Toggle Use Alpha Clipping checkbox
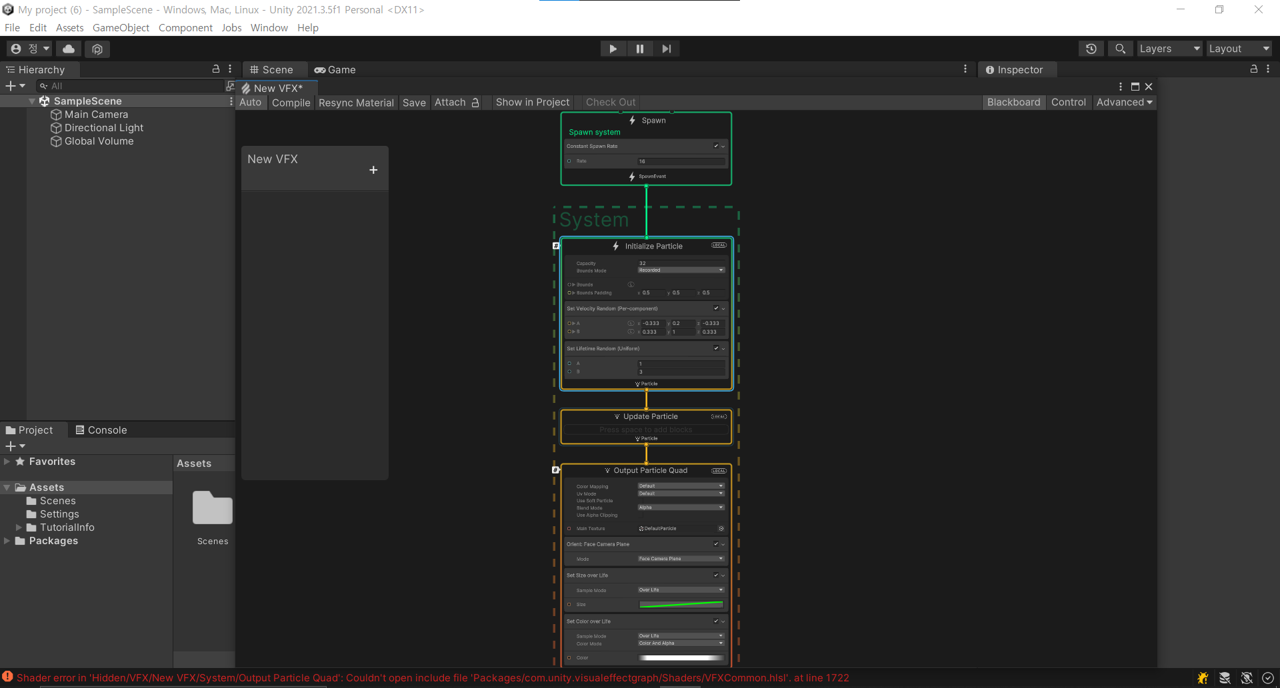The image size is (1280, 688). 640,516
